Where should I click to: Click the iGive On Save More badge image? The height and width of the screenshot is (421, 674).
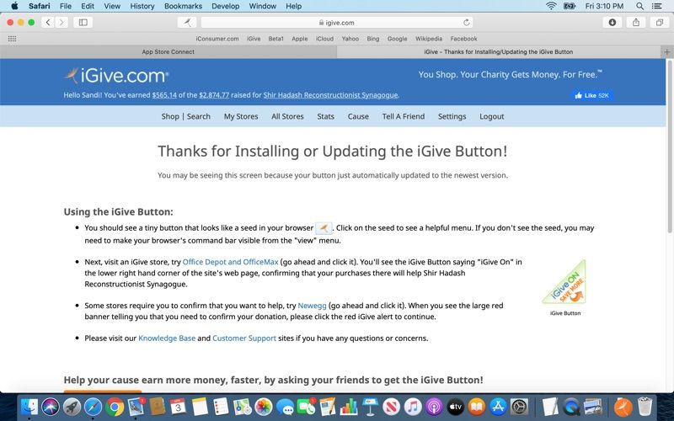coord(564,282)
